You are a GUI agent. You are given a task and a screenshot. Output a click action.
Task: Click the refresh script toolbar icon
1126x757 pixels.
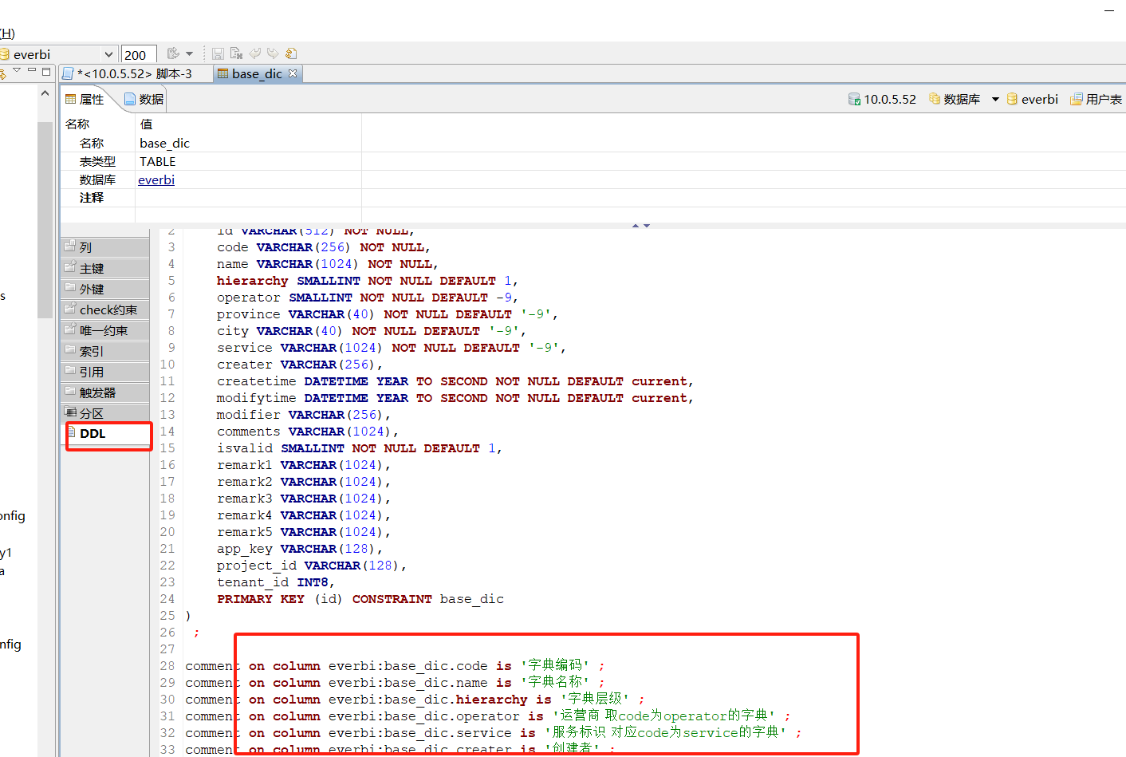(291, 53)
